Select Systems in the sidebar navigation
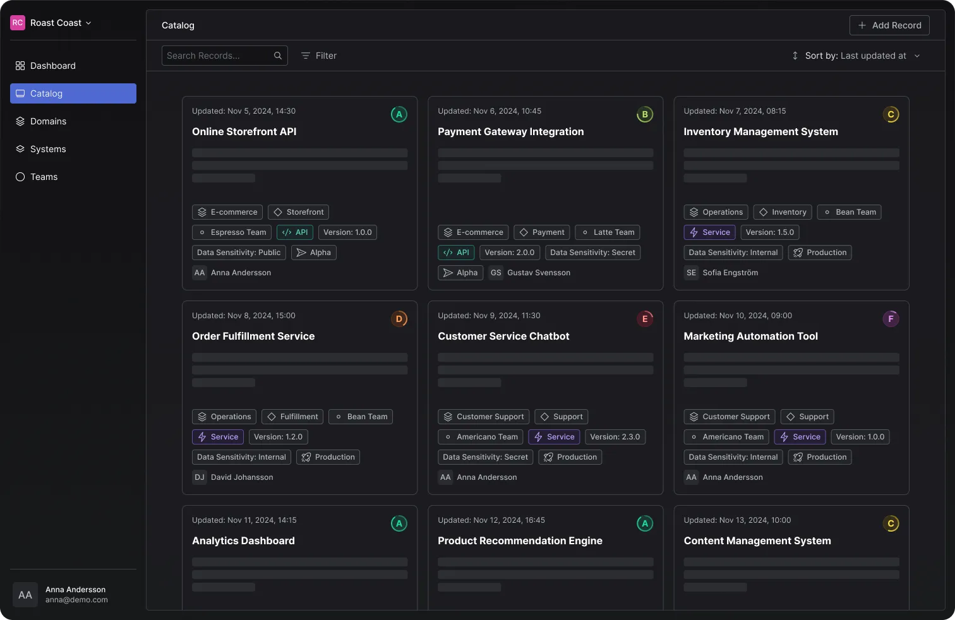Screen dimensions: 955x620 [x=48, y=149]
